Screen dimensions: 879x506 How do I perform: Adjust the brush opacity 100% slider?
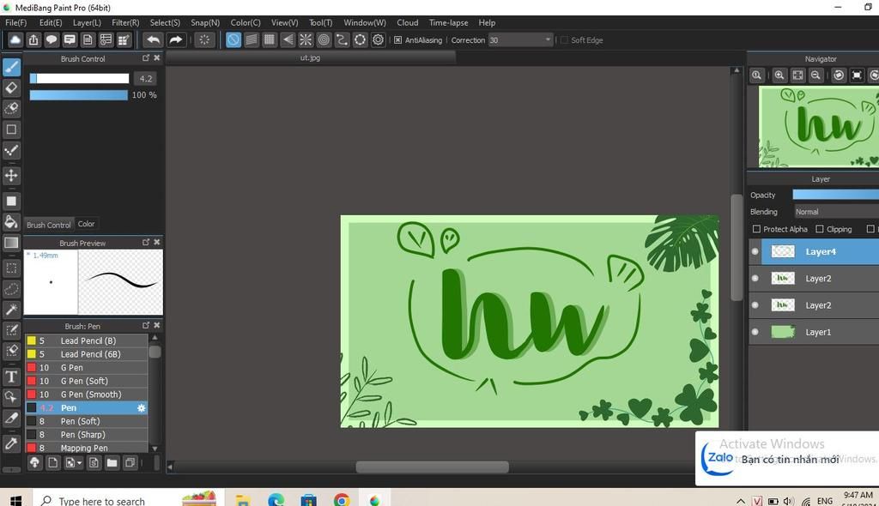[x=78, y=95]
